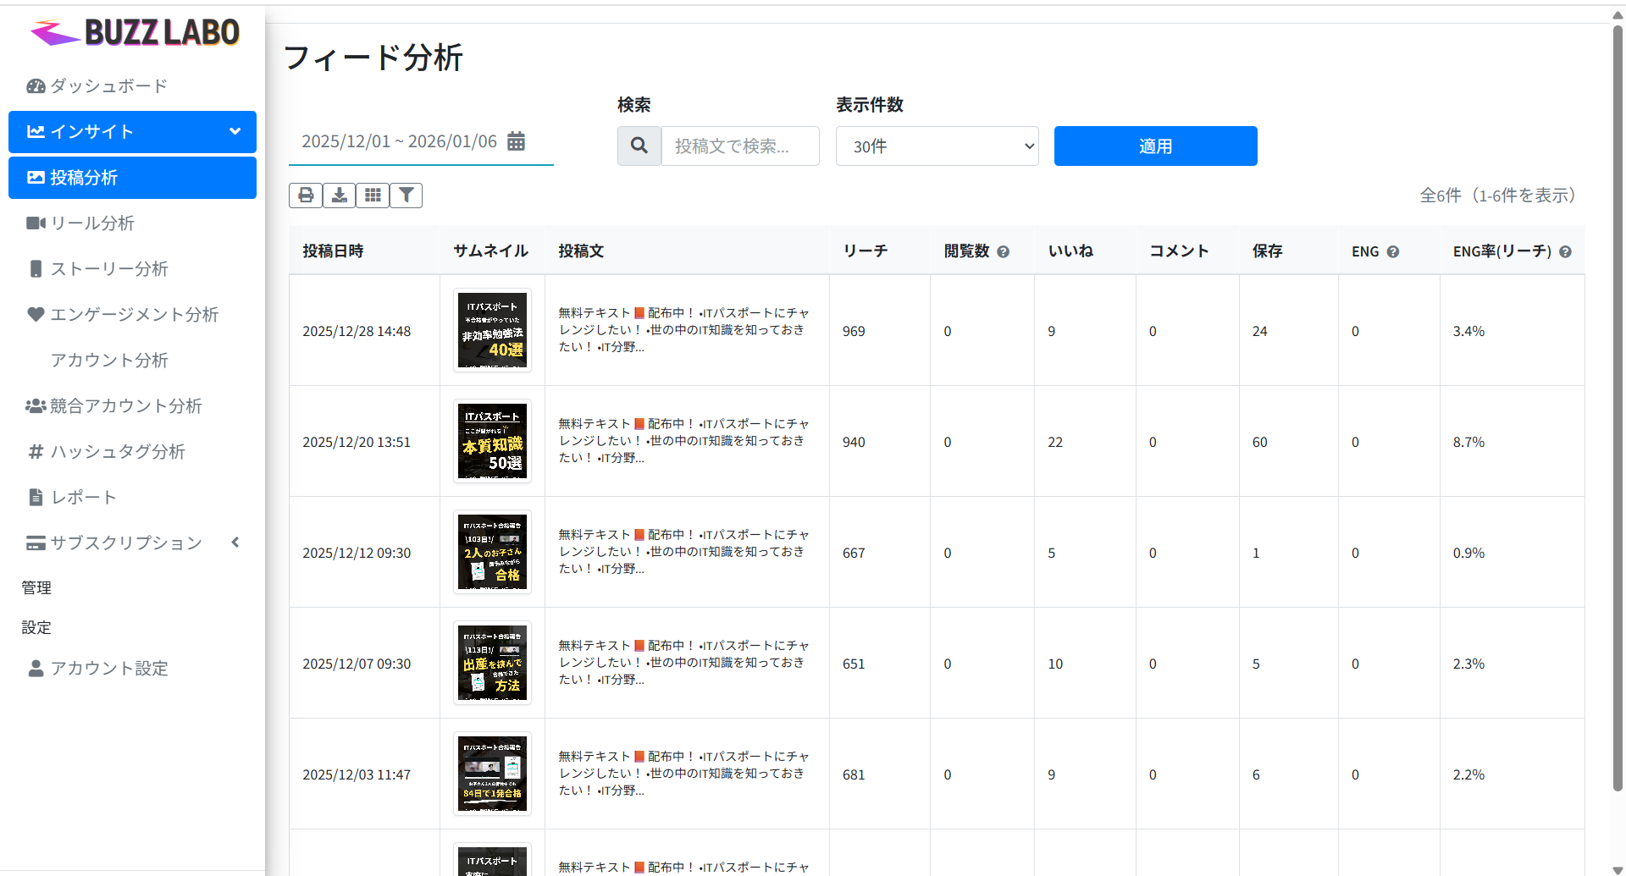Open the calendar icon in date range

coord(516,141)
